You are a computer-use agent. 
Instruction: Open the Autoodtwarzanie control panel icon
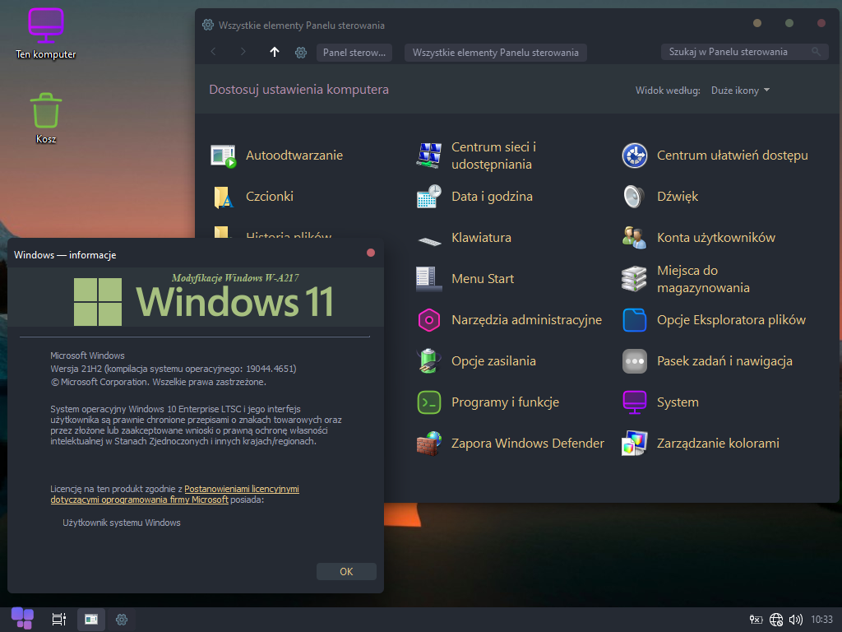click(223, 156)
